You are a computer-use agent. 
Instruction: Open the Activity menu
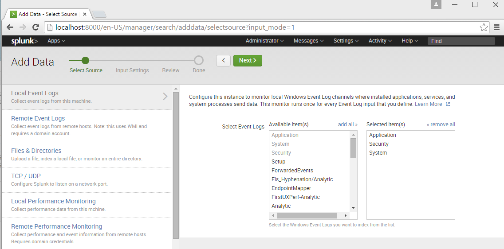click(380, 41)
